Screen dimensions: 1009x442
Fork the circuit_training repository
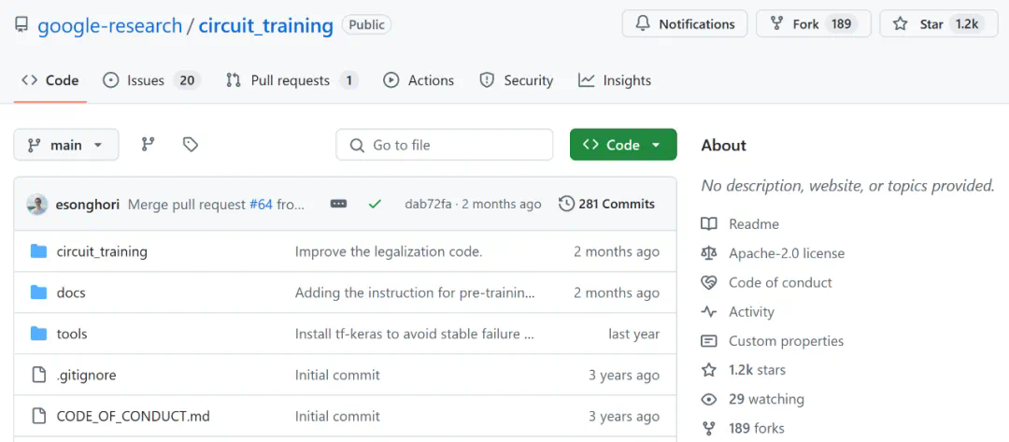pos(813,24)
